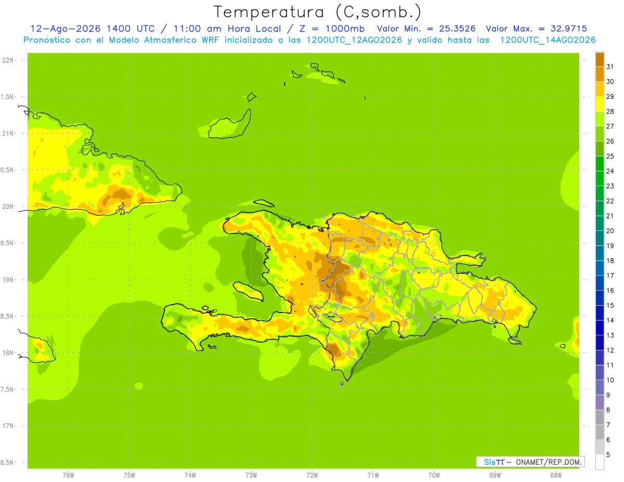Click the 72W longitude axis label
Screen dimensions: 624x482
[312, 475]
